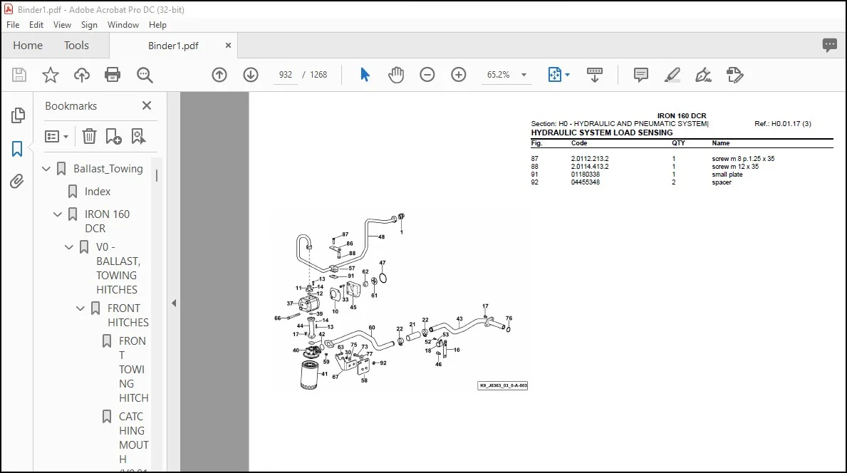Select the Highlight text tool

tap(672, 75)
